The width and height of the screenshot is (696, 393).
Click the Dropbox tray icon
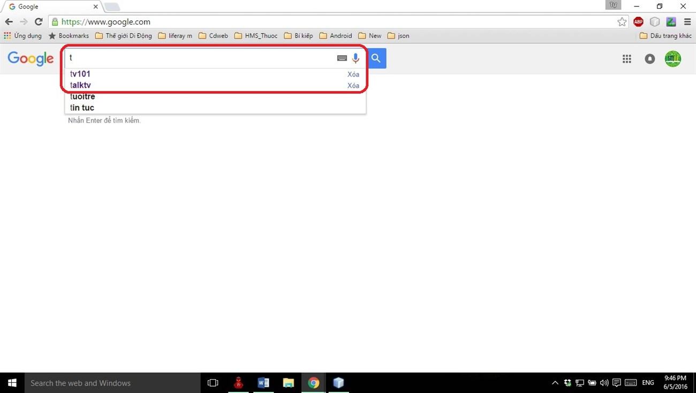click(568, 383)
